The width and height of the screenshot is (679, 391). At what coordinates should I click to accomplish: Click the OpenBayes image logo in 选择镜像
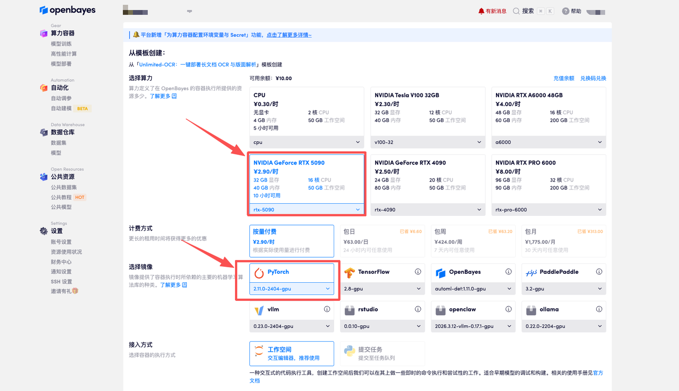440,273
